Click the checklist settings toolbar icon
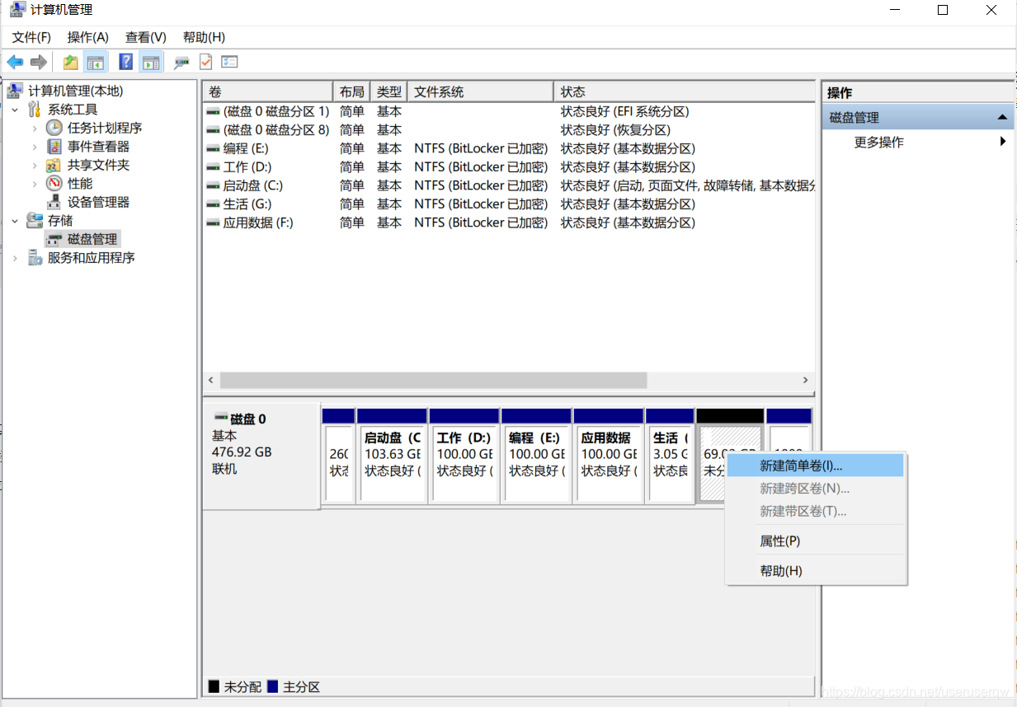The image size is (1017, 707). (x=229, y=62)
